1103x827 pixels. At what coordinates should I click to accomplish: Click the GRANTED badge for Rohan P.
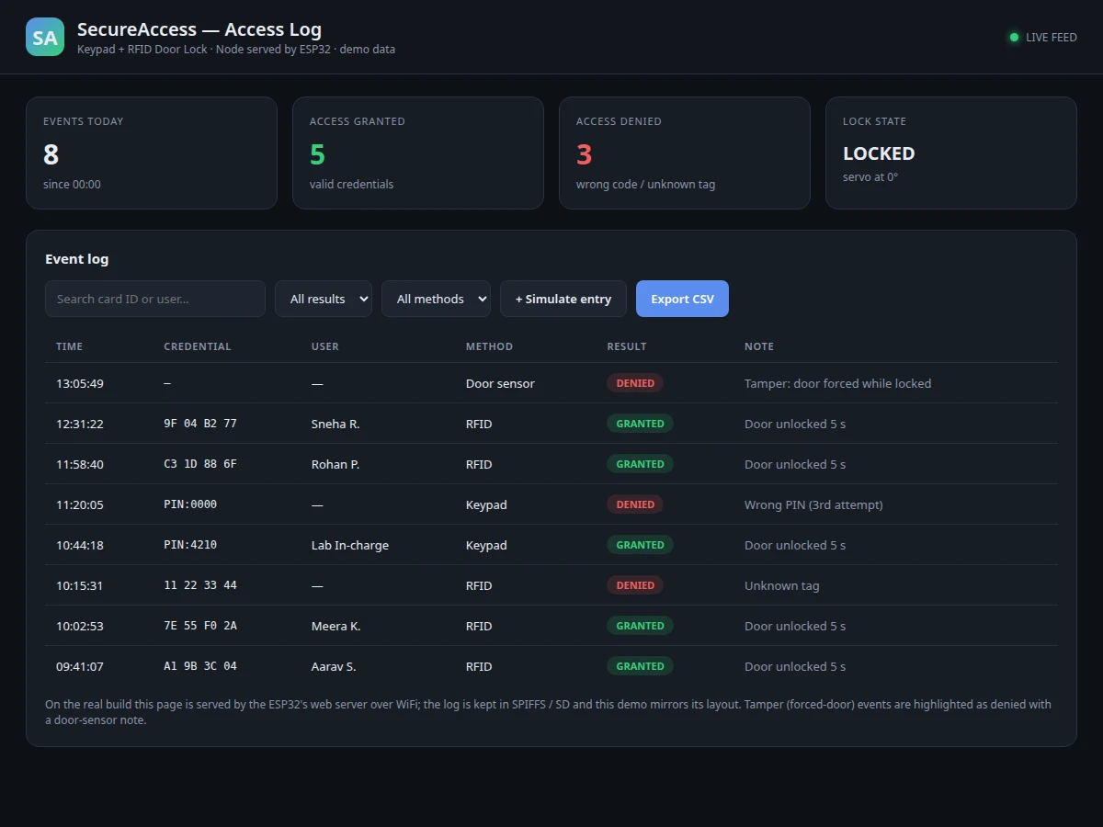[x=640, y=464]
